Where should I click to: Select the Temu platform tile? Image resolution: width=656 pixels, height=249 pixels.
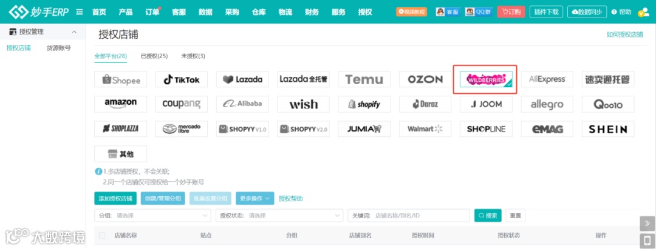click(x=364, y=79)
